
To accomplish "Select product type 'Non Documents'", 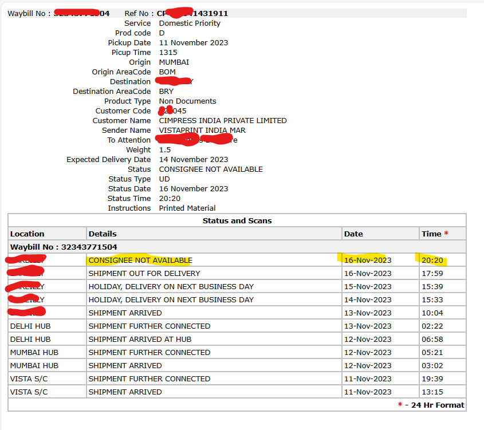I will [187, 101].
